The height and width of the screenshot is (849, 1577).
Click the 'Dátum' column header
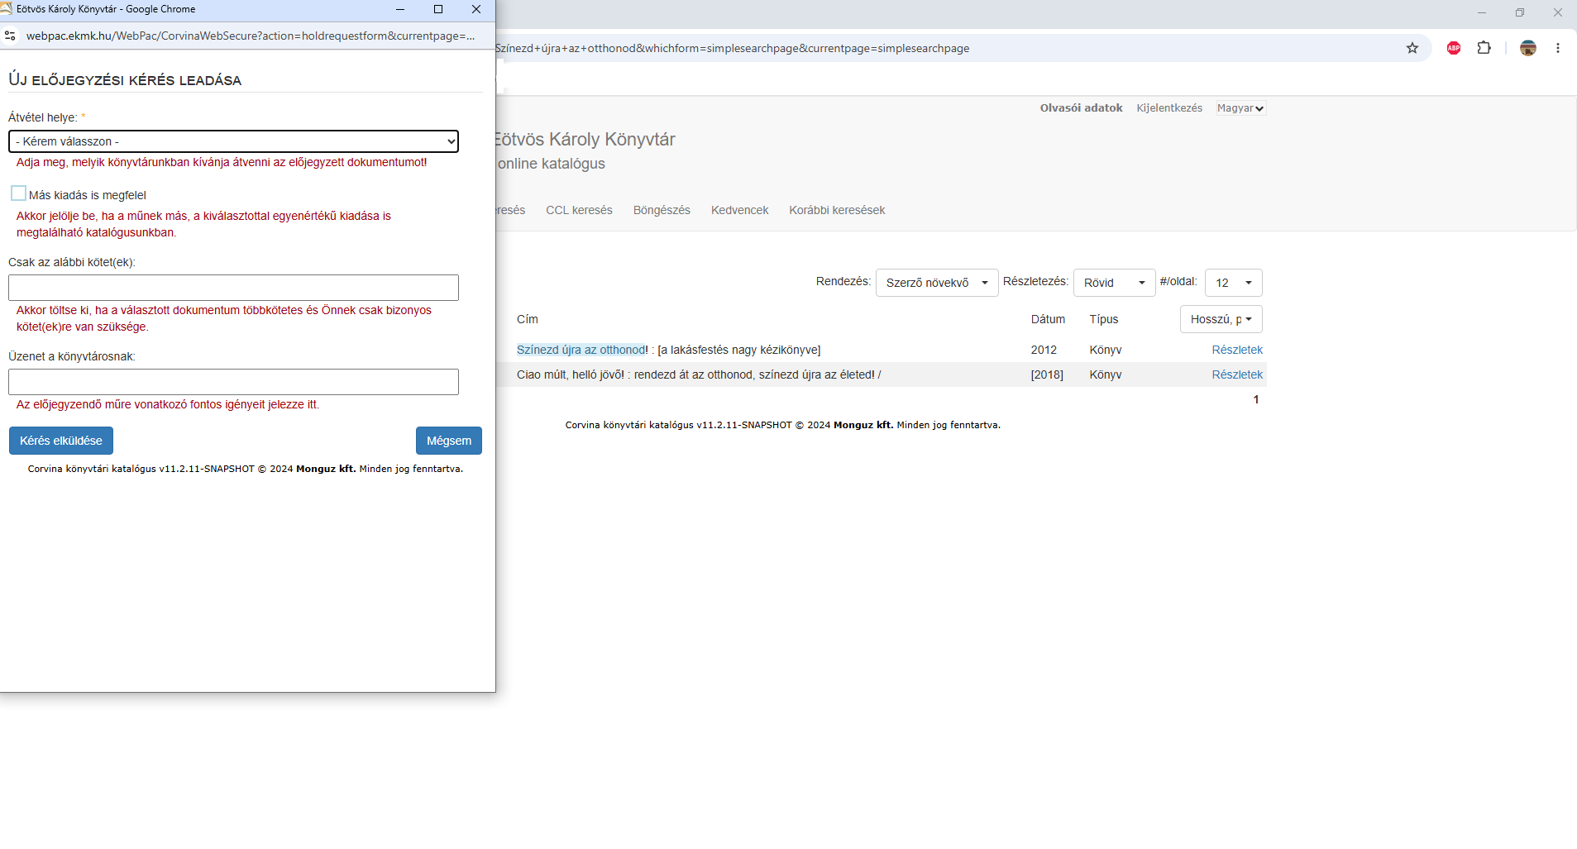coord(1048,319)
